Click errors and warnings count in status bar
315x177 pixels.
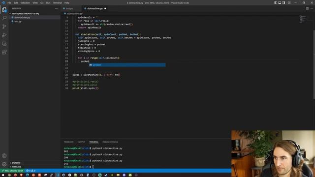click(31, 171)
